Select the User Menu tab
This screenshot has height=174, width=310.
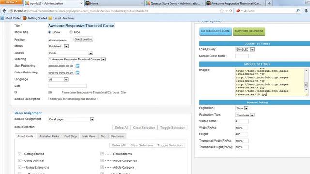point(117,136)
